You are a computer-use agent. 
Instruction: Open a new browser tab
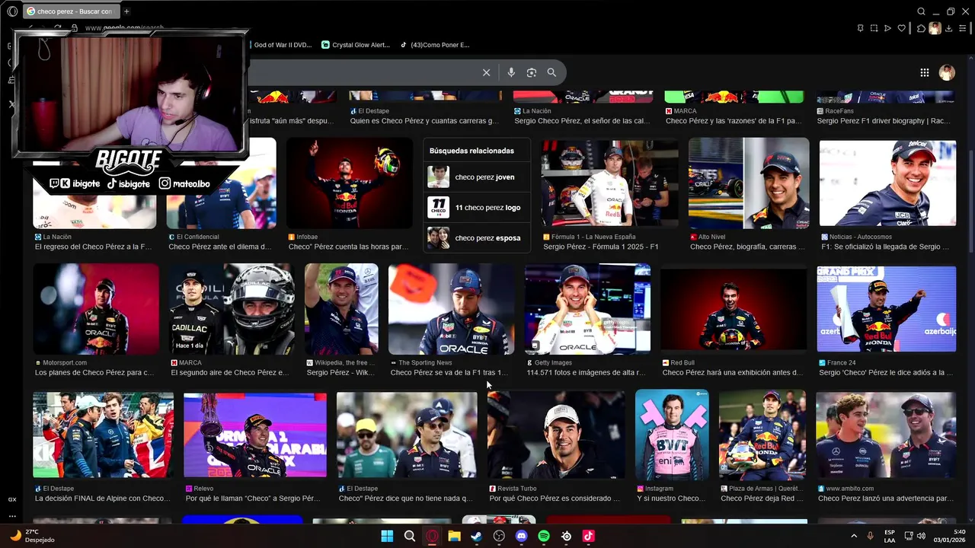tap(126, 11)
